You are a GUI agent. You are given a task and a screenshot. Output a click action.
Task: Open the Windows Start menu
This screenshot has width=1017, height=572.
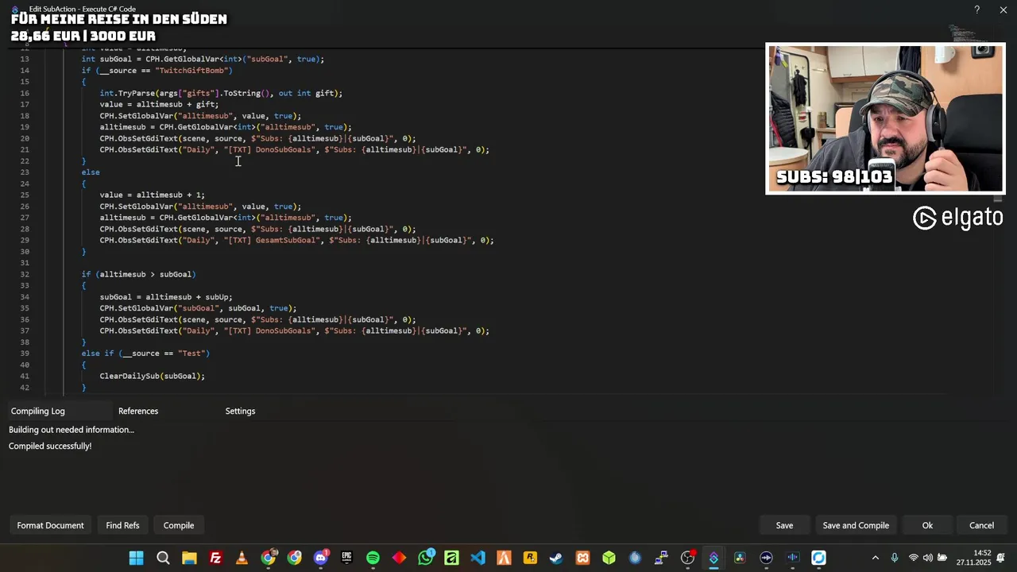[x=137, y=558]
